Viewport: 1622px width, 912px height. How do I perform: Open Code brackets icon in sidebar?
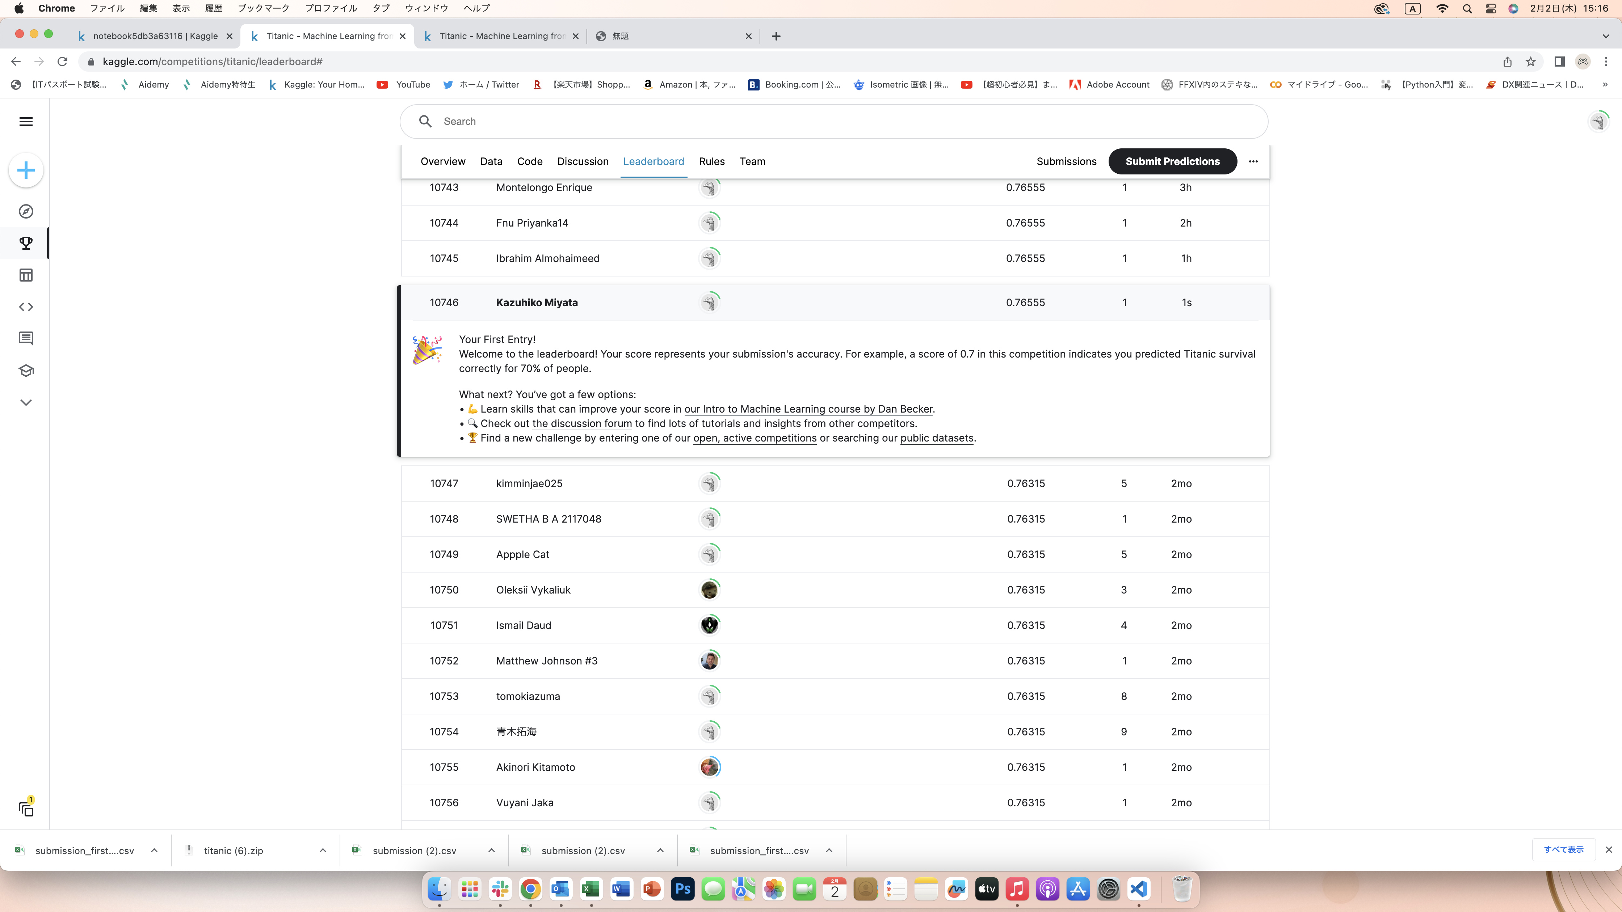(x=26, y=307)
